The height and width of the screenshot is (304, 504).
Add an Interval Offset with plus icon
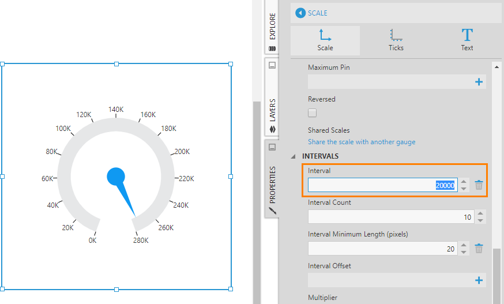click(x=478, y=280)
